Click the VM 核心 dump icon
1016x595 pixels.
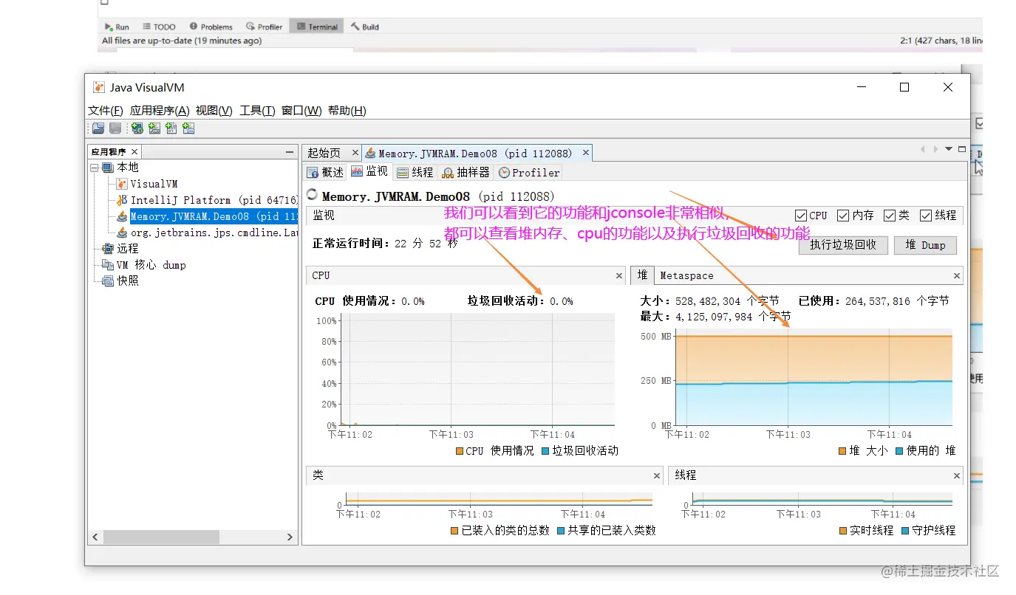pos(108,265)
